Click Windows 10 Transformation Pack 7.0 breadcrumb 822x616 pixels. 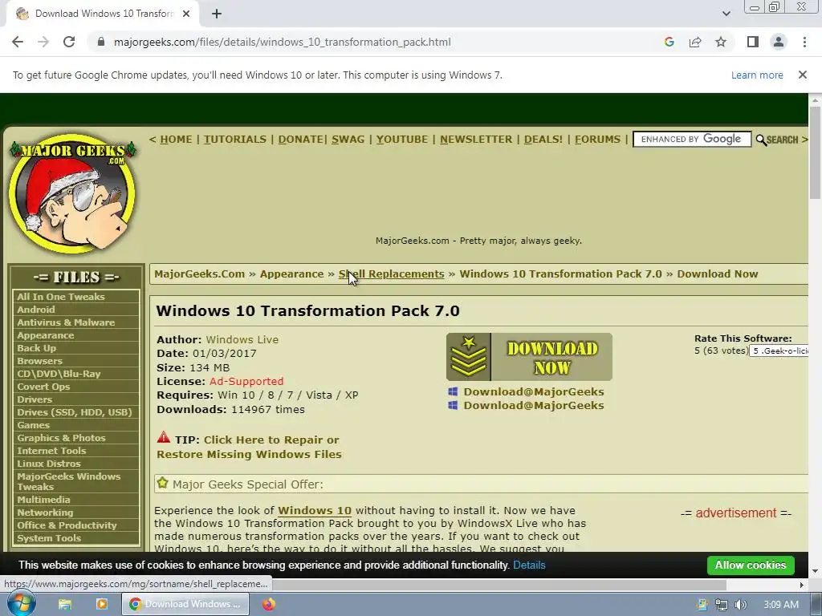click(560, 274)
